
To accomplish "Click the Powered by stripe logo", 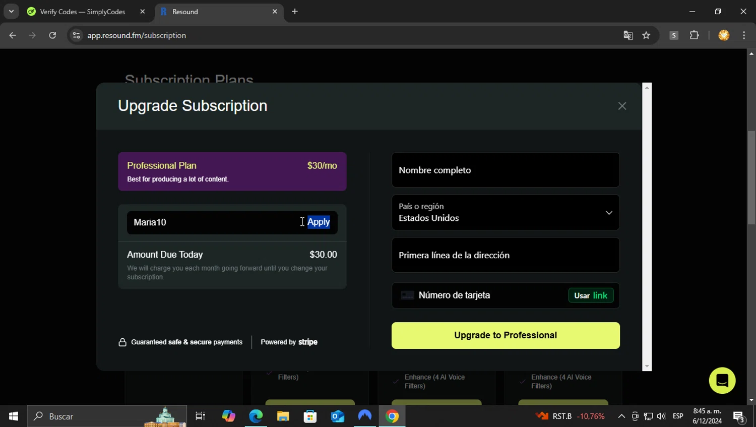I will [x=289, y=342].
